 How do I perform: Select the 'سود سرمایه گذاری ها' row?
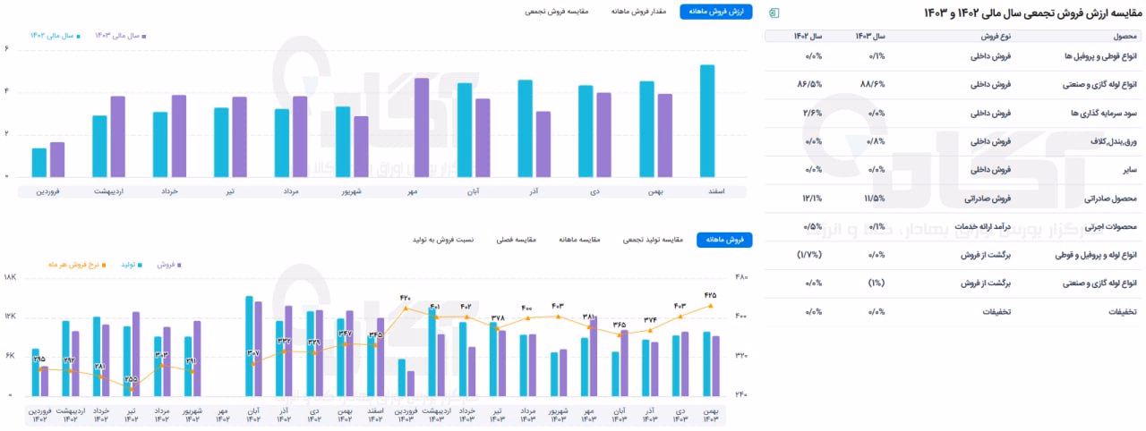tap(954, 114)
